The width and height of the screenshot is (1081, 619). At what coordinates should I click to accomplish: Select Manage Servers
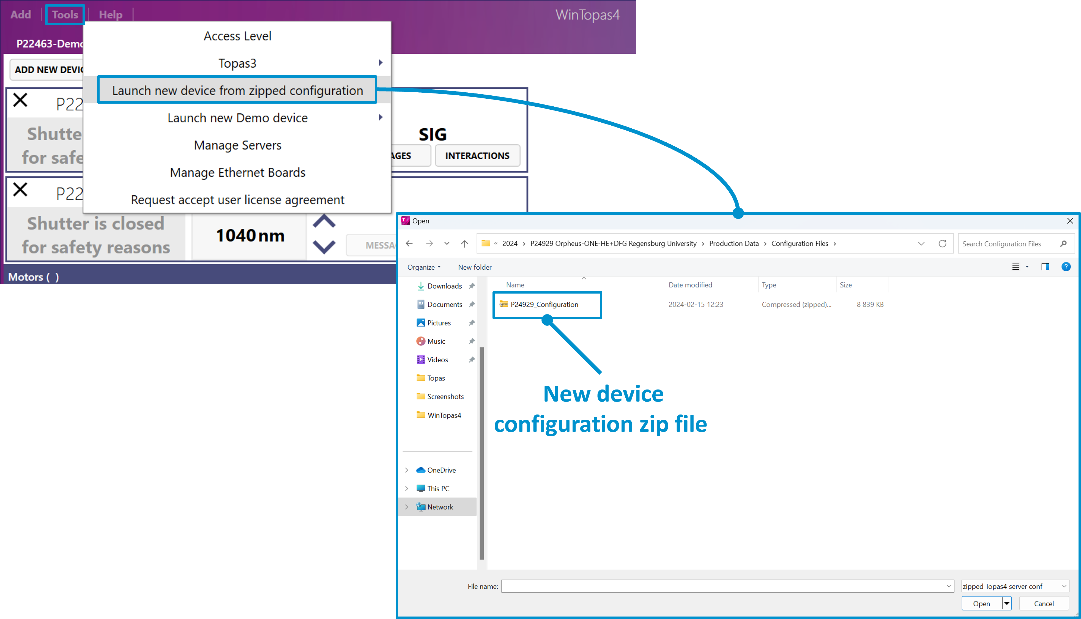(x=237, y=145)
